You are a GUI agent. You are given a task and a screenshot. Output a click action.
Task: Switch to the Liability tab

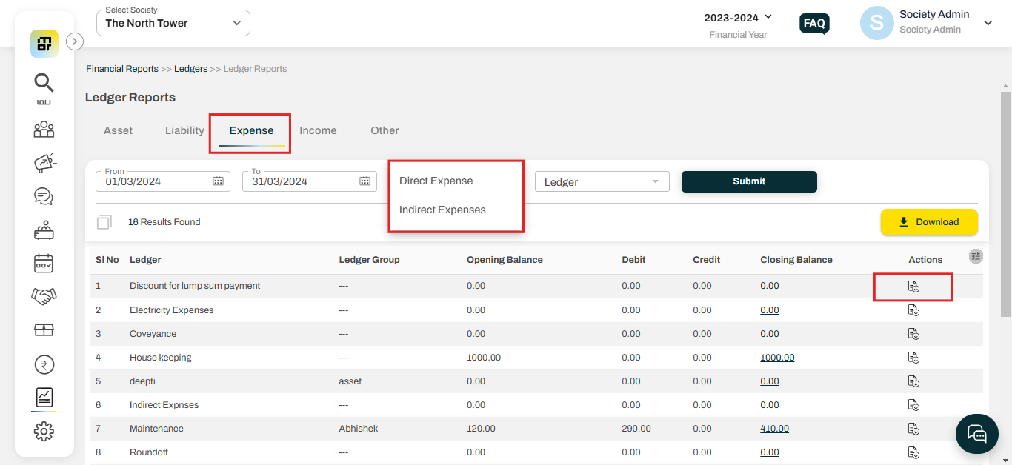coord(184,130)
